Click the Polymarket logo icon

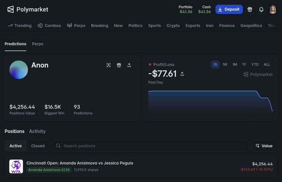[10, 10]
